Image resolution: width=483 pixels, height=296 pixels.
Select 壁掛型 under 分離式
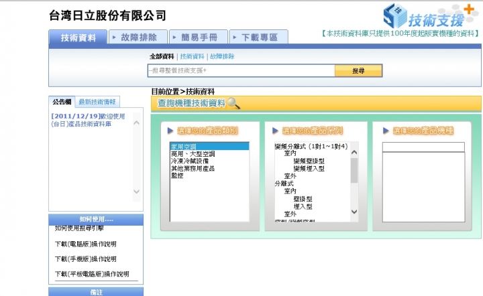click(303, 199)
